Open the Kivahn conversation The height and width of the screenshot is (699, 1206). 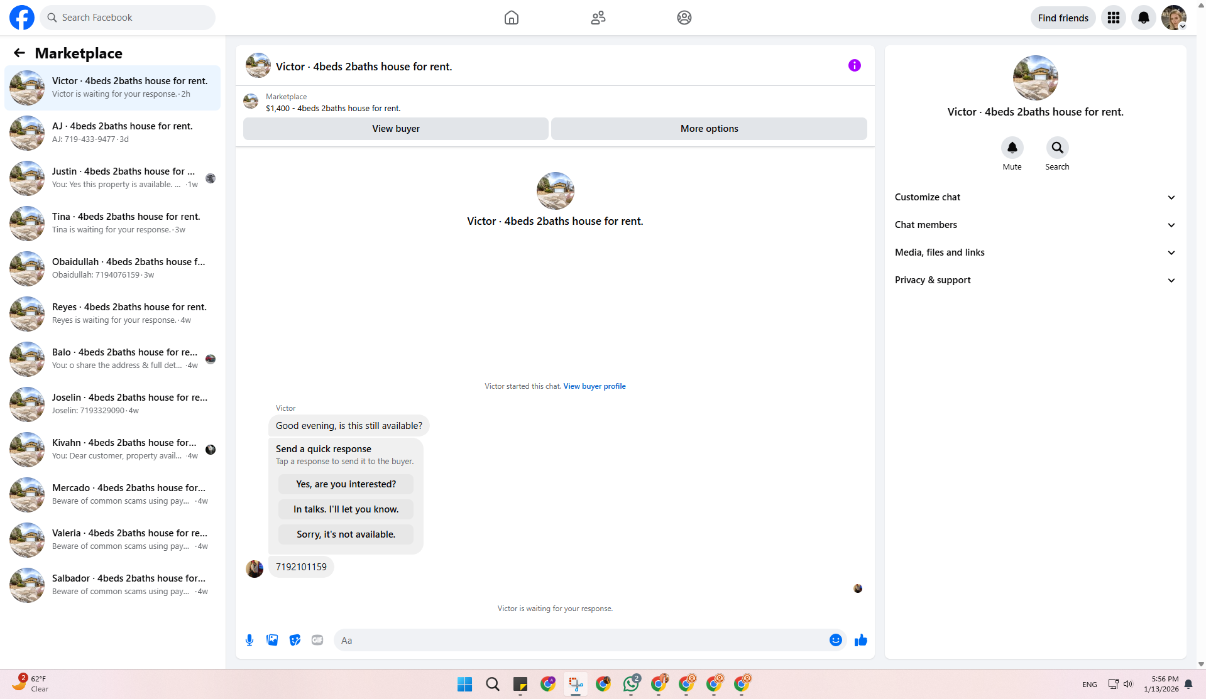click(112, 450)
